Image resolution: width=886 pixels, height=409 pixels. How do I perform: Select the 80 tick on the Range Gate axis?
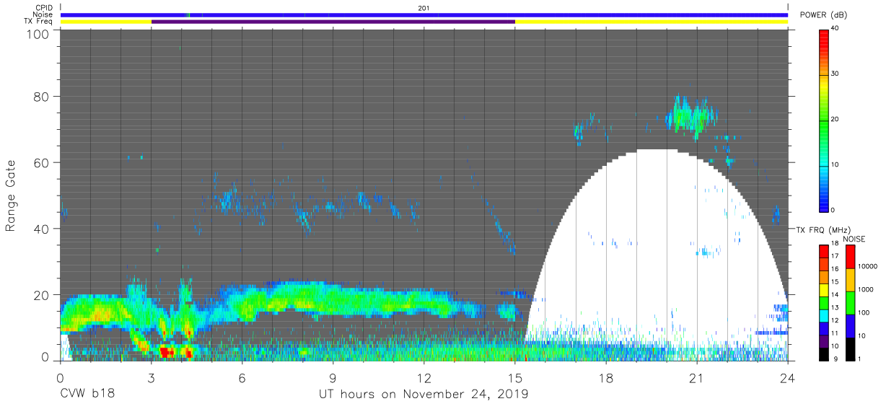tap(40, 96)
